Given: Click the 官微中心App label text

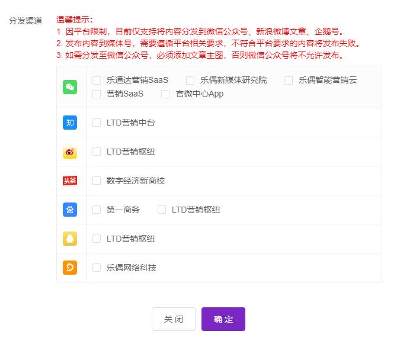Looking at the screenshot, I should (x=200, y=94).
